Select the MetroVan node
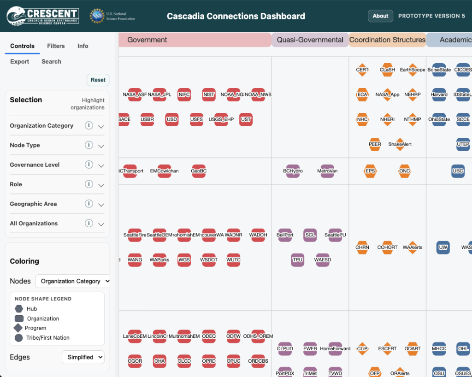This screenshot has width=472, height=377. tap(327, 171)
